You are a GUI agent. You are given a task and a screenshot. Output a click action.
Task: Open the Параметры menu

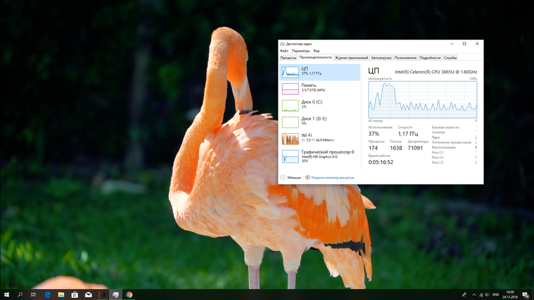(301, 51)
